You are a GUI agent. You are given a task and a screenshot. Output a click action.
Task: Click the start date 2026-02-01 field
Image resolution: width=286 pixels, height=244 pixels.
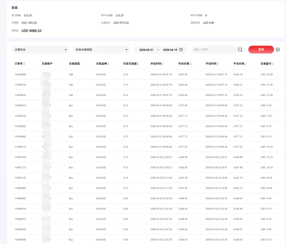[146, 50]
